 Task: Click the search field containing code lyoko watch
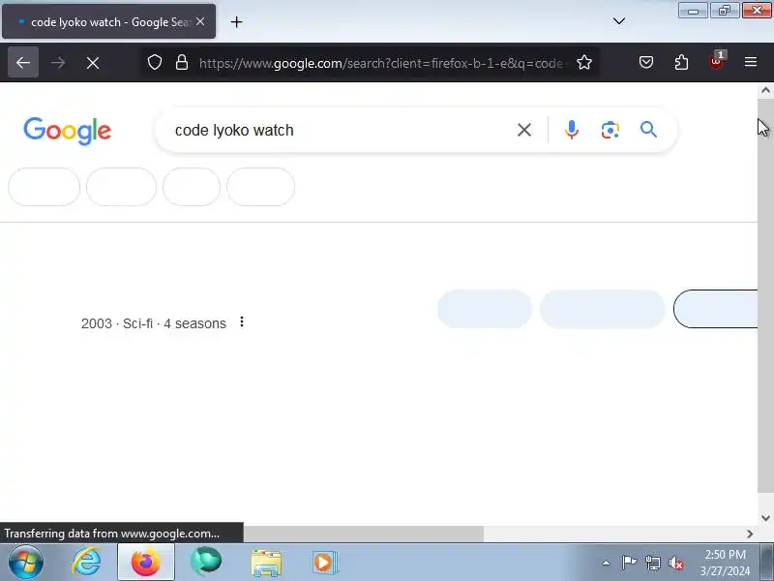(x=341, y=130)
